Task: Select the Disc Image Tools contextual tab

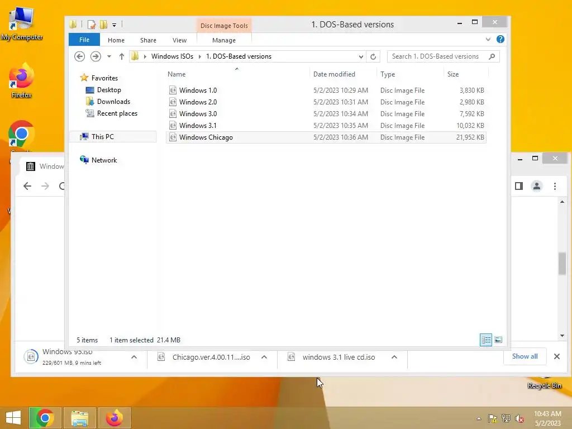Action: tap(224, 26)
